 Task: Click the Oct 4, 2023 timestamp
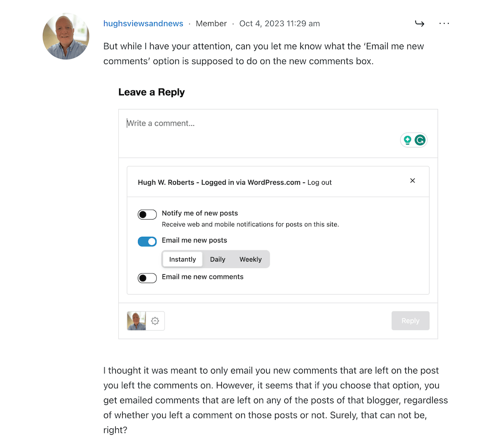279,23
